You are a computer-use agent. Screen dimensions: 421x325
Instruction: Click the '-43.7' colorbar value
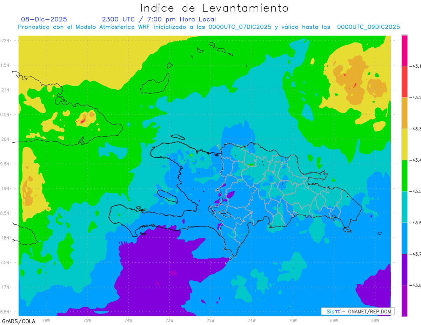[416, 253]
